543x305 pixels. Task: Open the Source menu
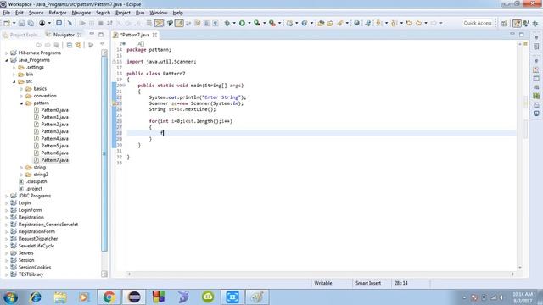click(x=36, y=13)
